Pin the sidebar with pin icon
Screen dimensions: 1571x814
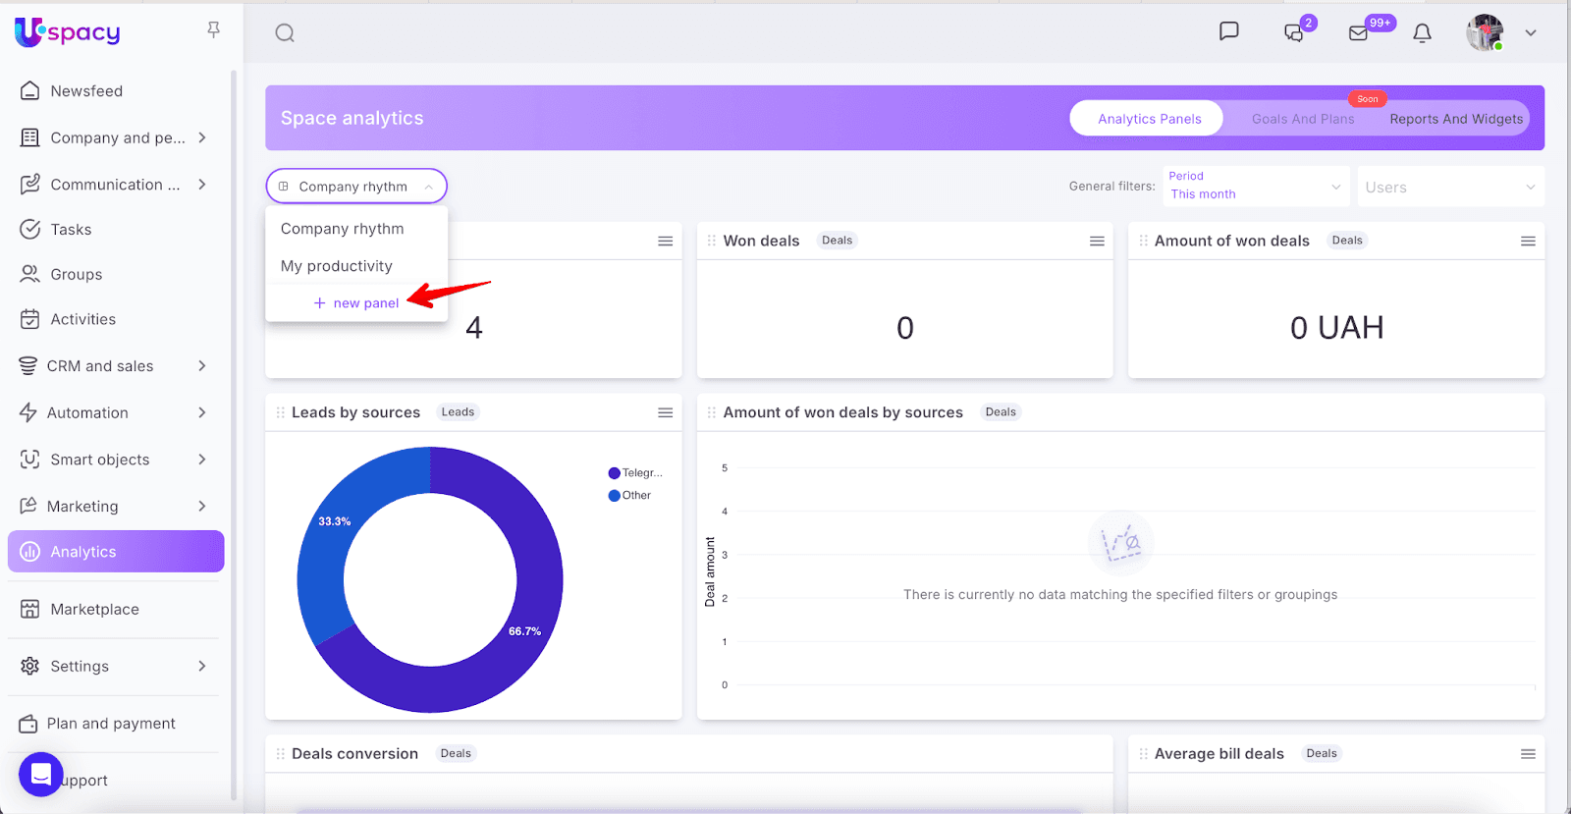coord(213,30)
